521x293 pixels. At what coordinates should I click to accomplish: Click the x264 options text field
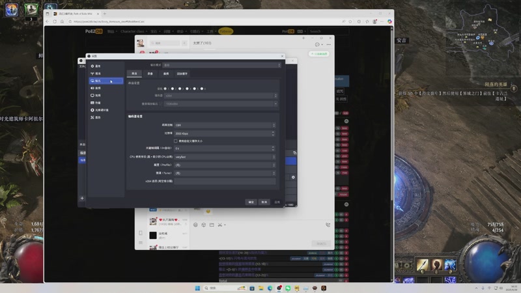click(x=225, y=182)
